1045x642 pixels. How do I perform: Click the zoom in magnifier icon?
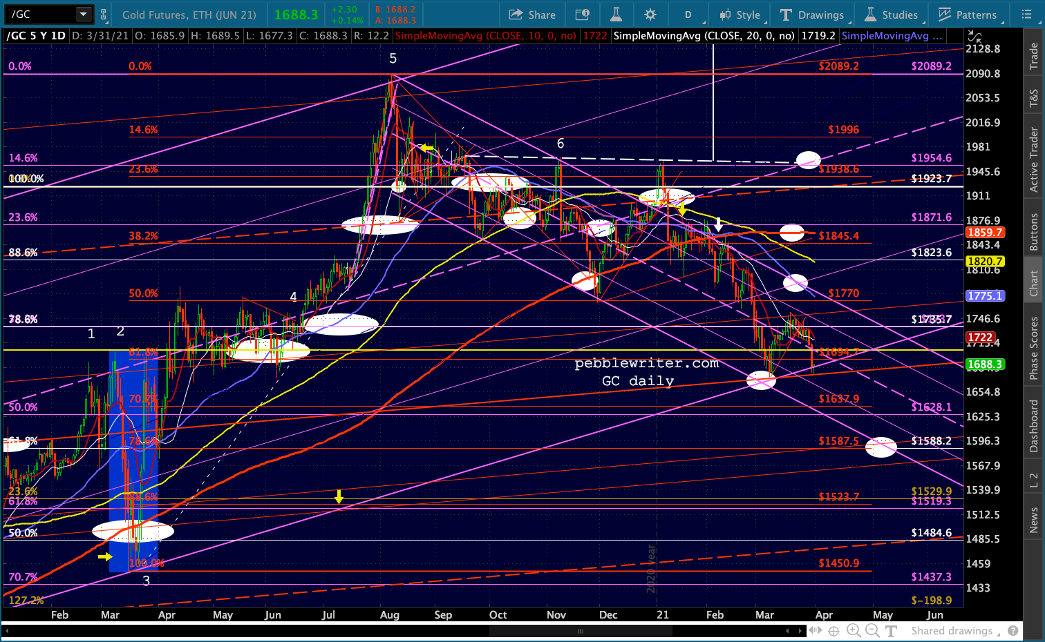click(854, 630)
